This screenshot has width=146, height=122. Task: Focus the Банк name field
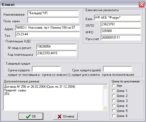117,18
